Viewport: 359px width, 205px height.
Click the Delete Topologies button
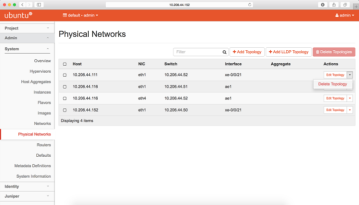coord(334,52)
